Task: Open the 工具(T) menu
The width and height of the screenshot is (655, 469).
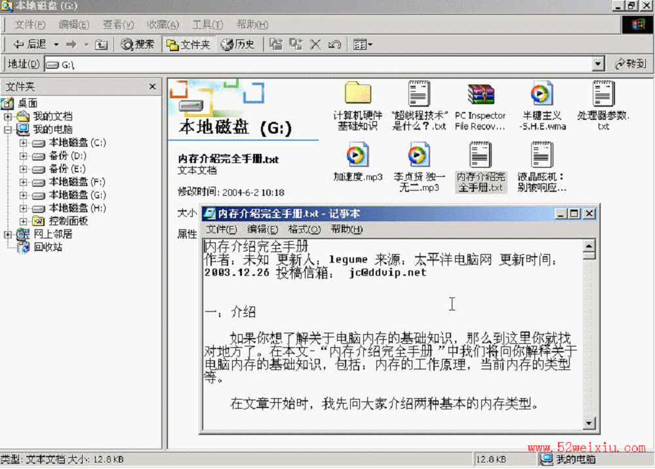Action: coord(208,25)
